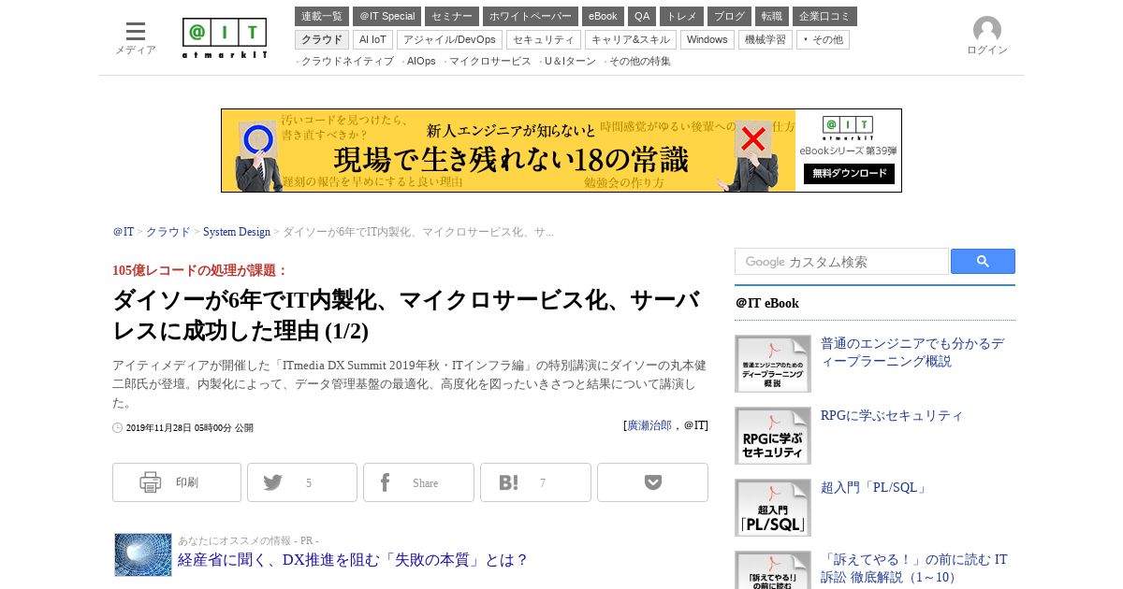Open 超入門 PL/SQL eBook thumbnail
This screenshot has width=1123, height=589.
click(x=773, y=508)
